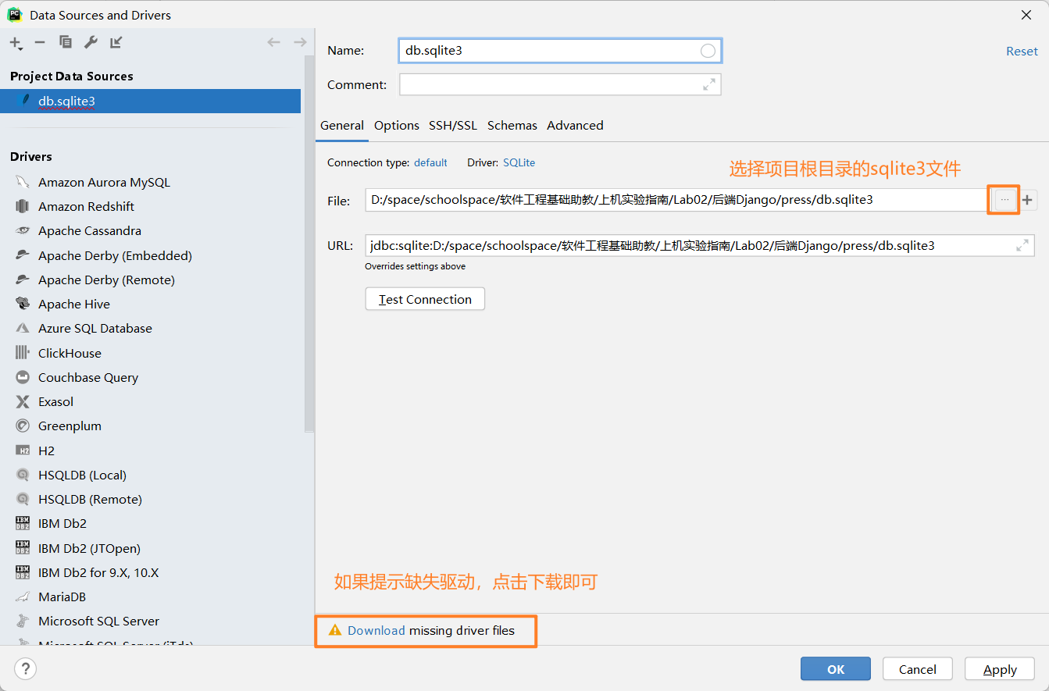Click the Add data source plus icon
This screenshot has height=691, width=1049.
click(x=16, y=42)
